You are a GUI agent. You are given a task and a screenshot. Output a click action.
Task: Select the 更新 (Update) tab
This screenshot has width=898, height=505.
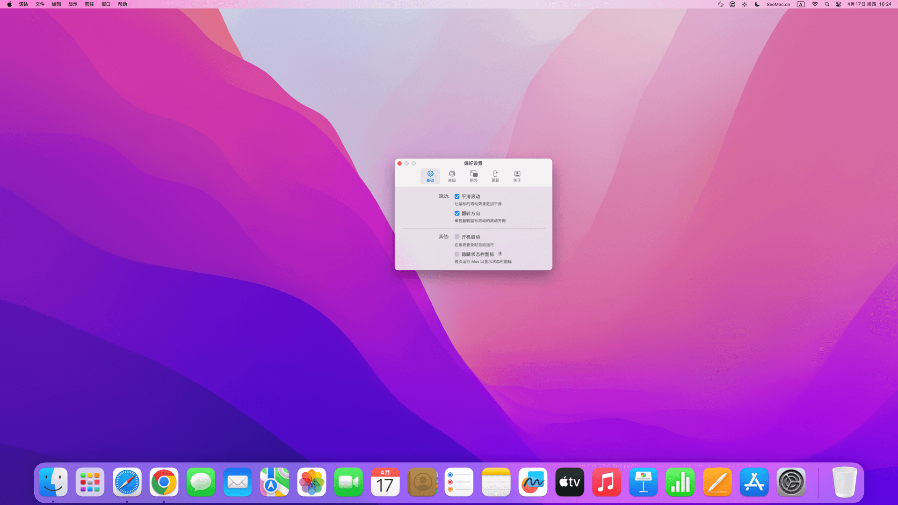[495, 176]
